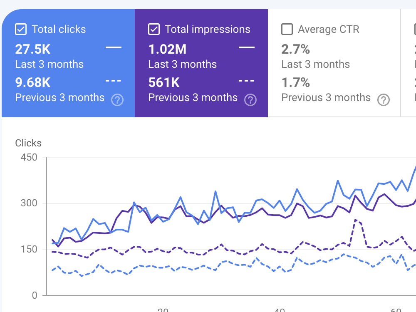Open help icon in Total impressions card
This screenshot has height=312, width=416.
pos(250,100)
